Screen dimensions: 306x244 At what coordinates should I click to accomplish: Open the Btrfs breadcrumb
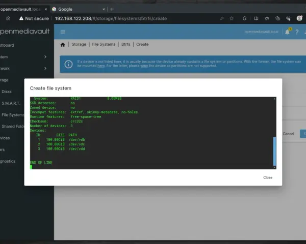(x=125, y=44)
